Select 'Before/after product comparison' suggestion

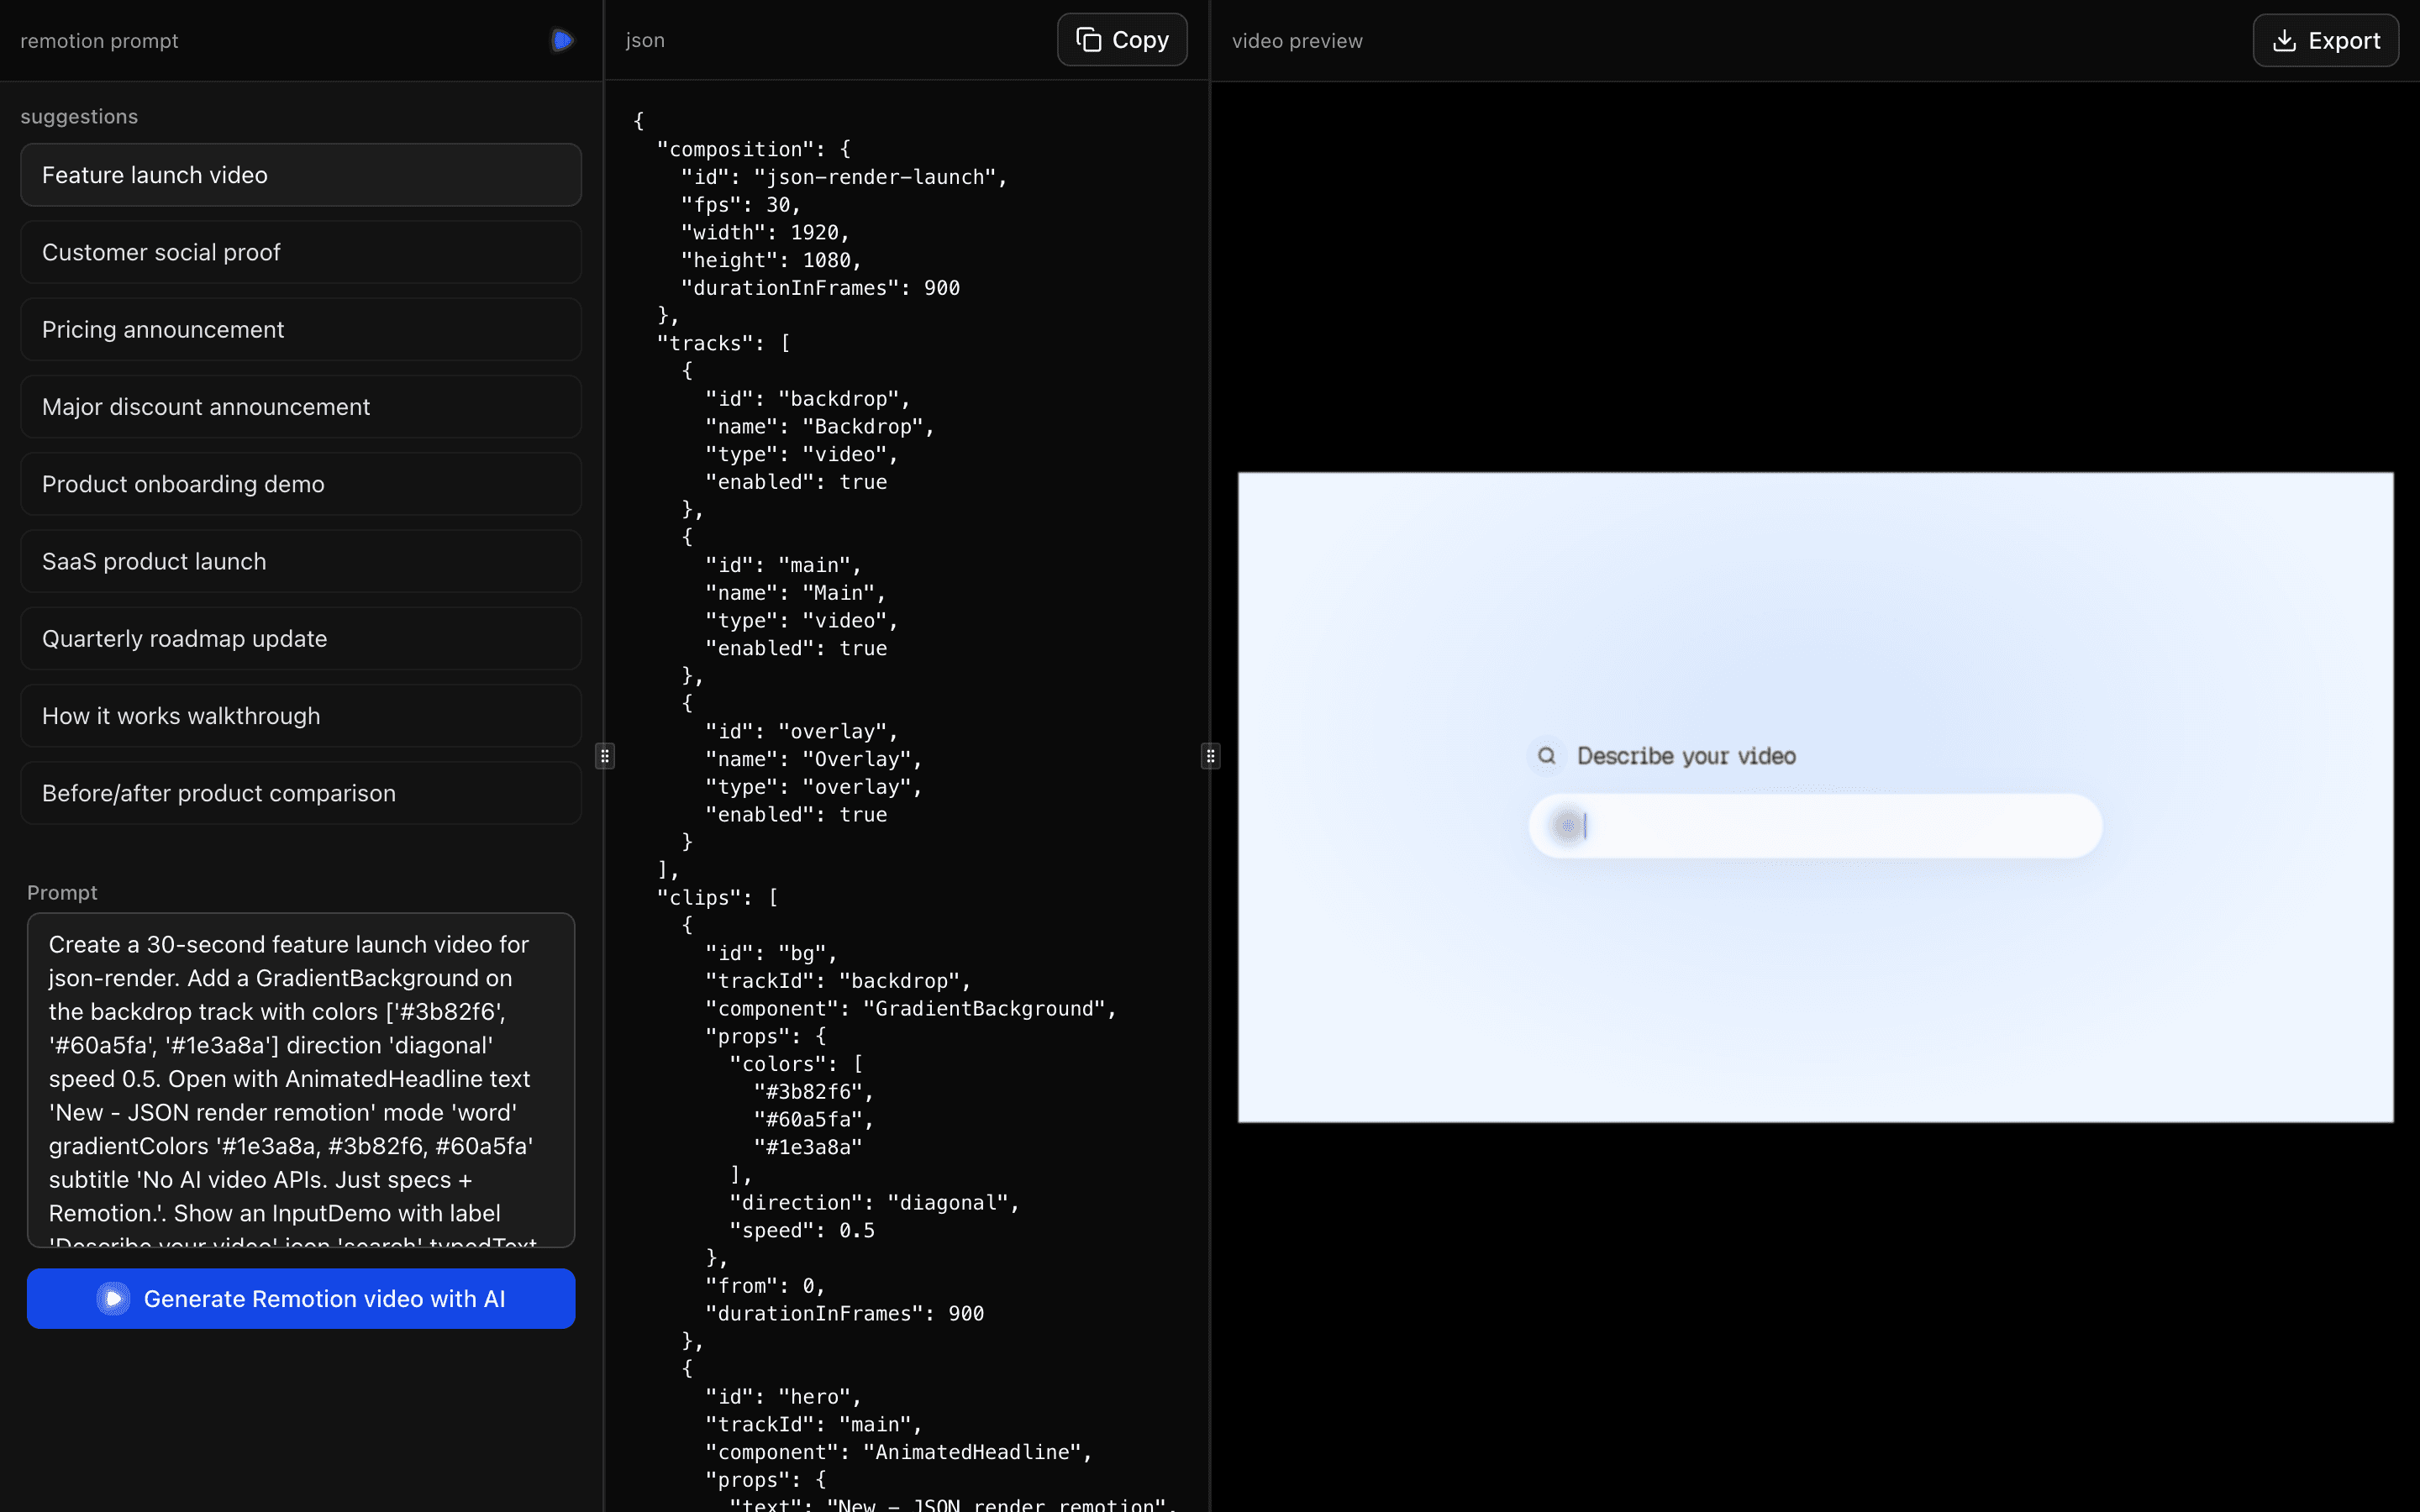[300, 792]
